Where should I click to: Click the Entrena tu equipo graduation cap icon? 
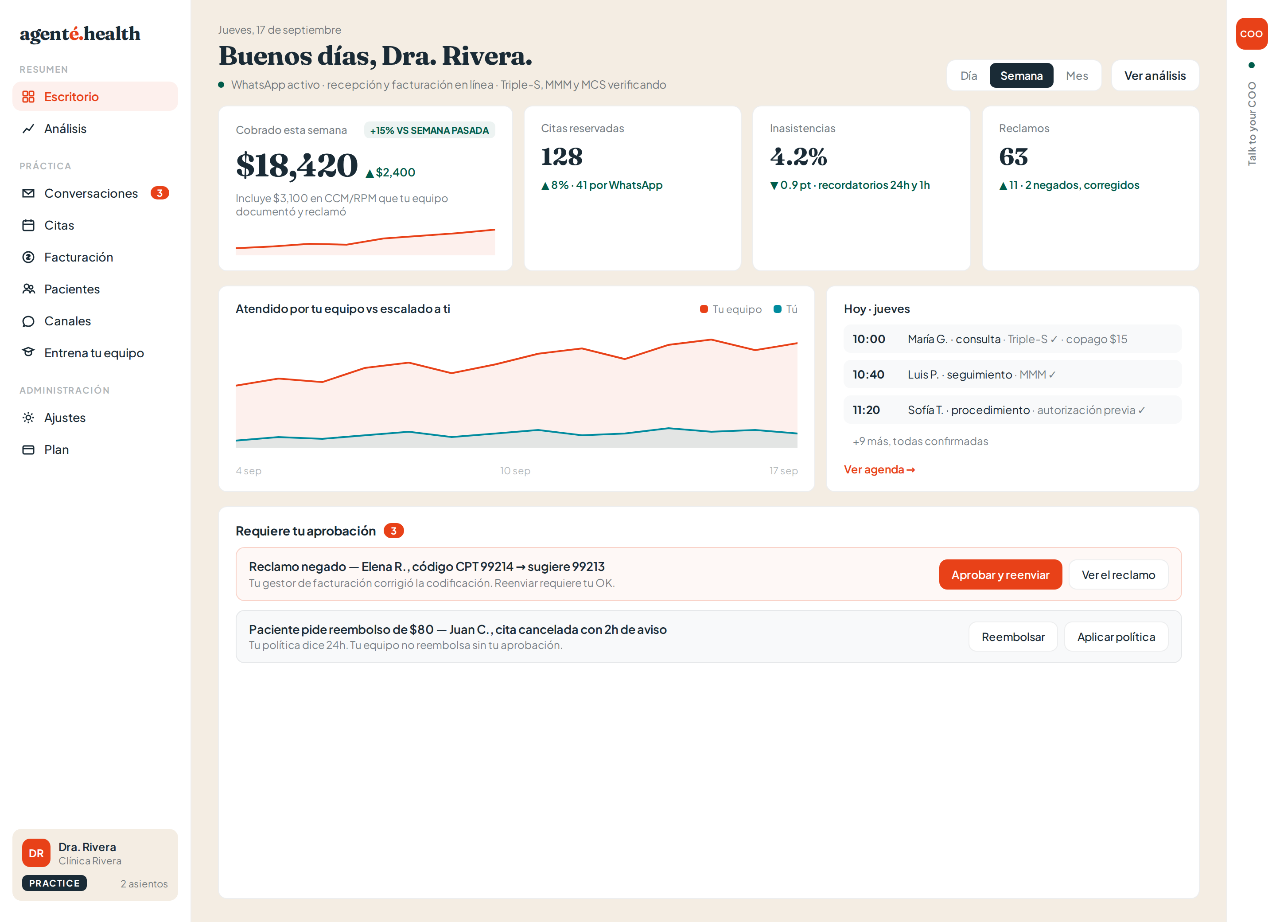(28, 352)
